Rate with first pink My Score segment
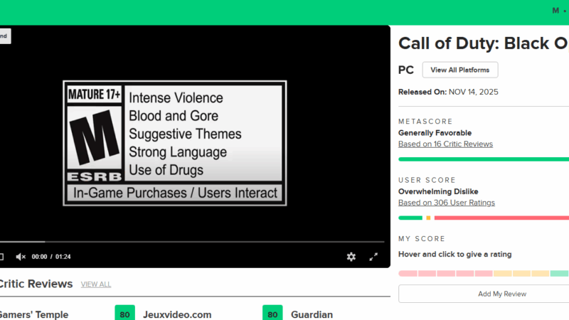This screenshot has width=569, height=320. [408, 274]
